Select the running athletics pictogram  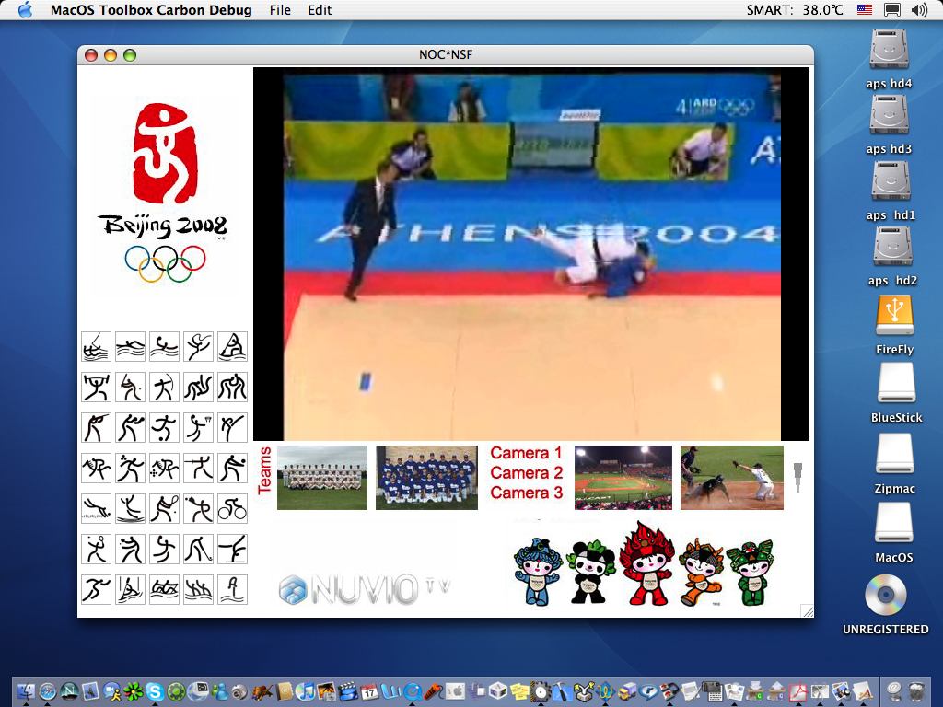[x=96, y=590]
